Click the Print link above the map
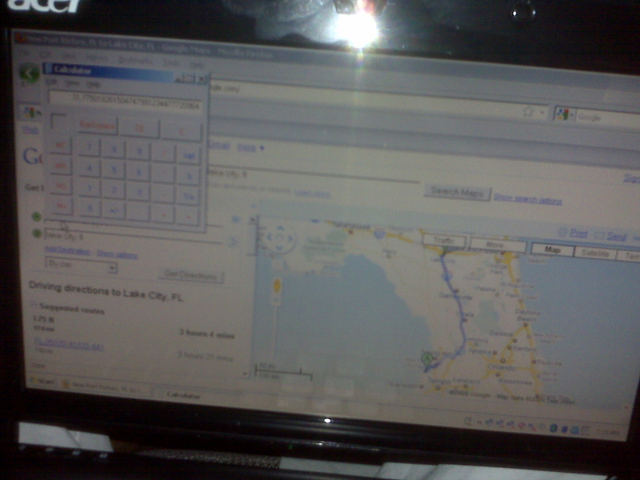Screen dimensions: 640x480 pos(578,234)
